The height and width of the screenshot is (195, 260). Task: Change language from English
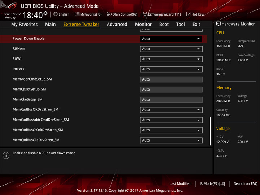coord(64,14)
